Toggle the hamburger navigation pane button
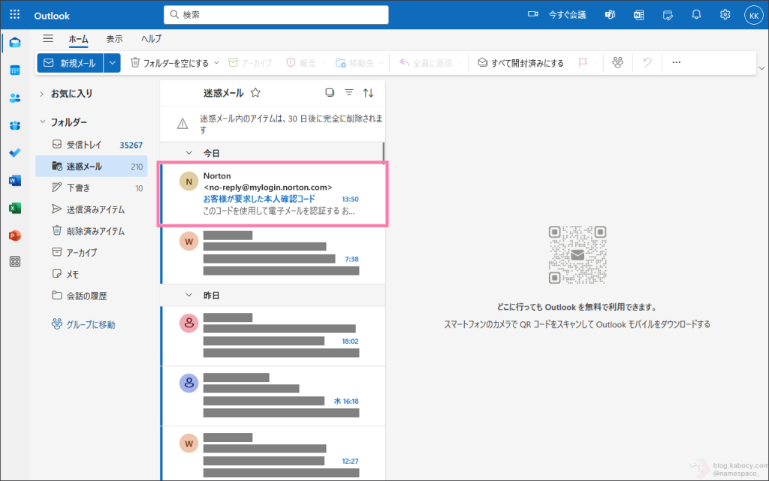 click(48, 39)
